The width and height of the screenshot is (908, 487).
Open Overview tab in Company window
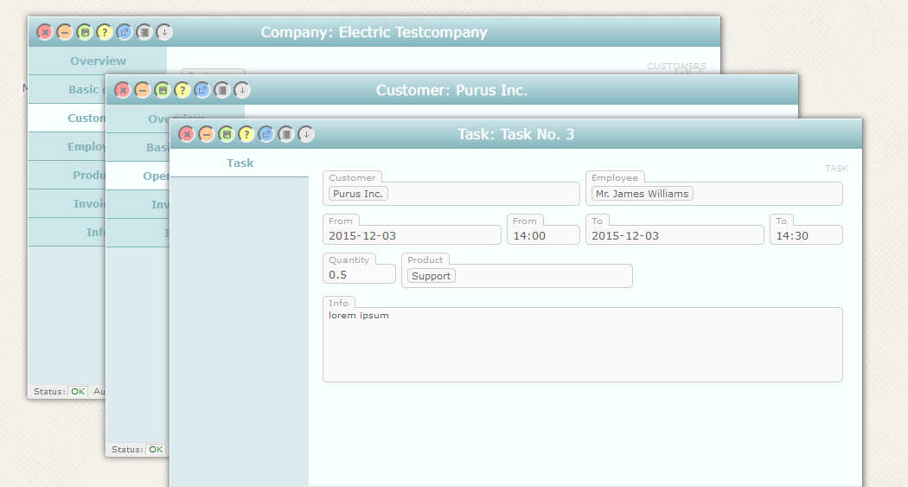pyautogui.click(x=98, y=61)
